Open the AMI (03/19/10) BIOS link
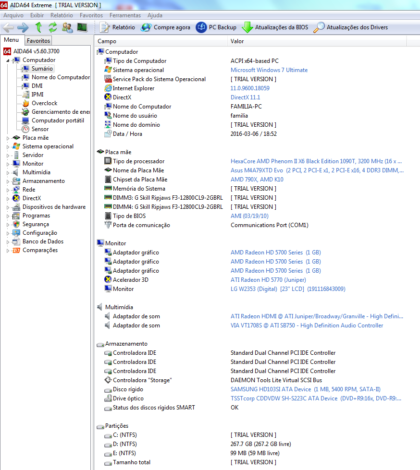The height and width of the screenshot is (470, 420). (249, 216)
